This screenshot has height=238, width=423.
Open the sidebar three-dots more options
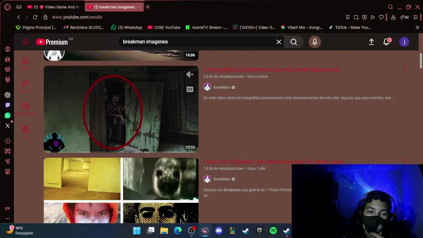click(7, 218)
